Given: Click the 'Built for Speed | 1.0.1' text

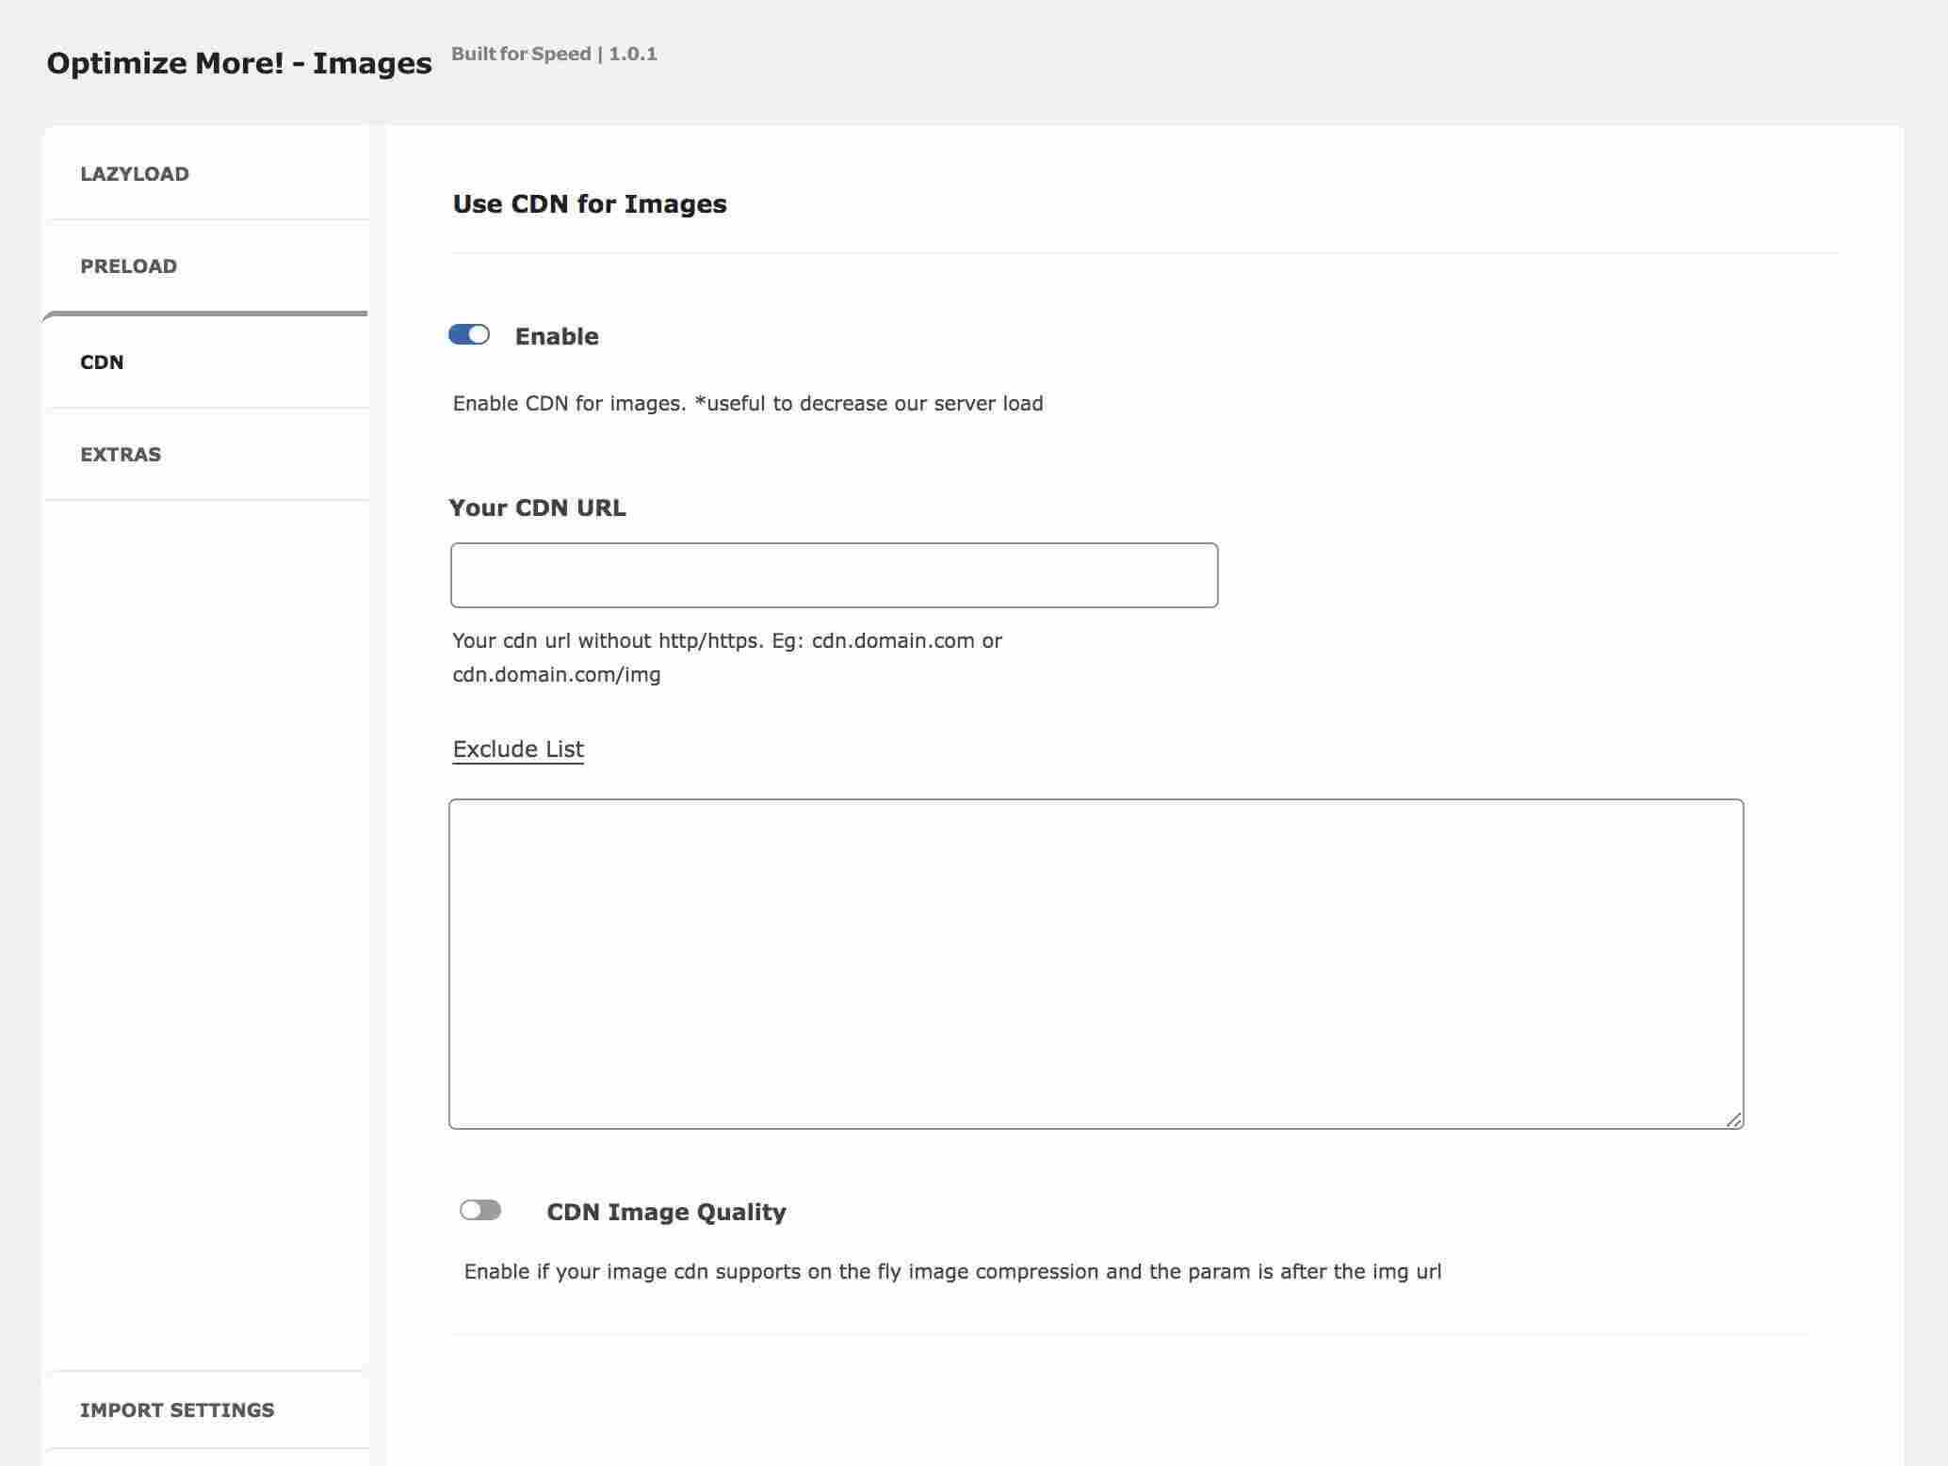Looking at the screenshot, I should point(554,54).
